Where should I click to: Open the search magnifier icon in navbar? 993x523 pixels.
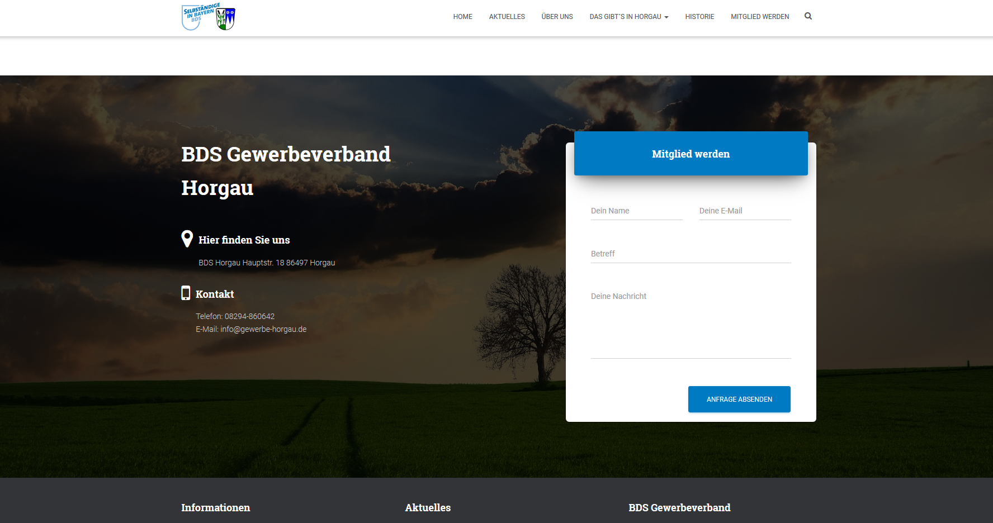tap(808, 16)
